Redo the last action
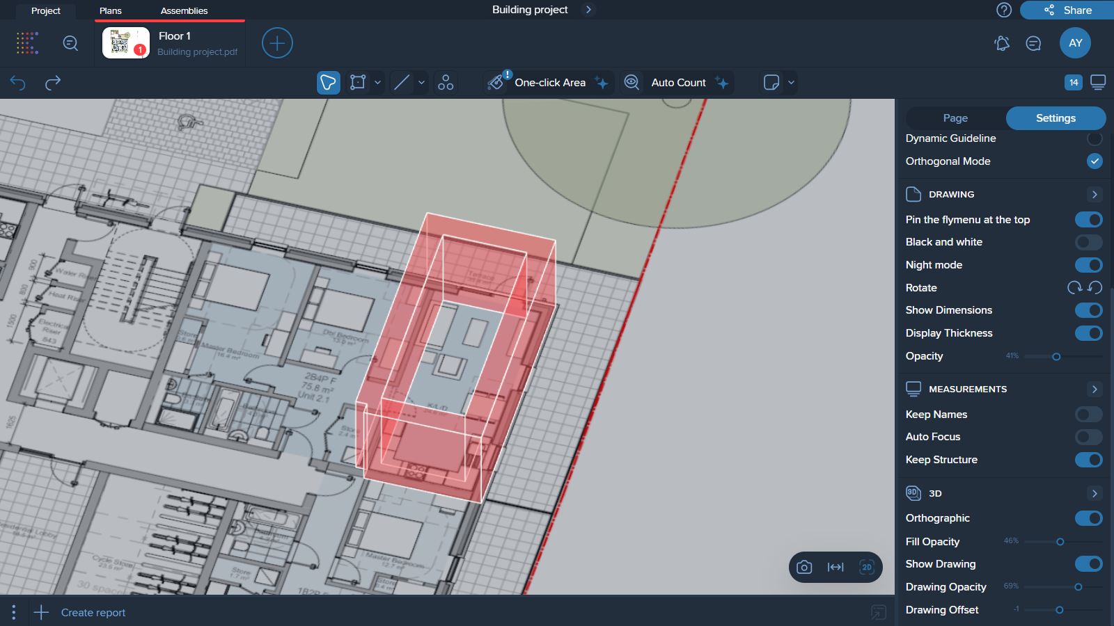The width and height of the screenshot is (1114, 626). tap(53, 83)
